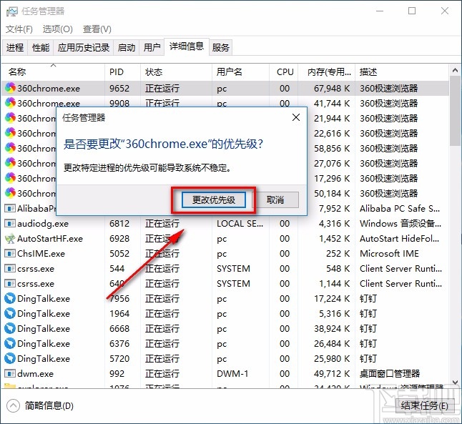Viewport: 462px width, 424px height.
Task: Click the Alibaba PC Safe S... description
Action: tap(400, 208)
